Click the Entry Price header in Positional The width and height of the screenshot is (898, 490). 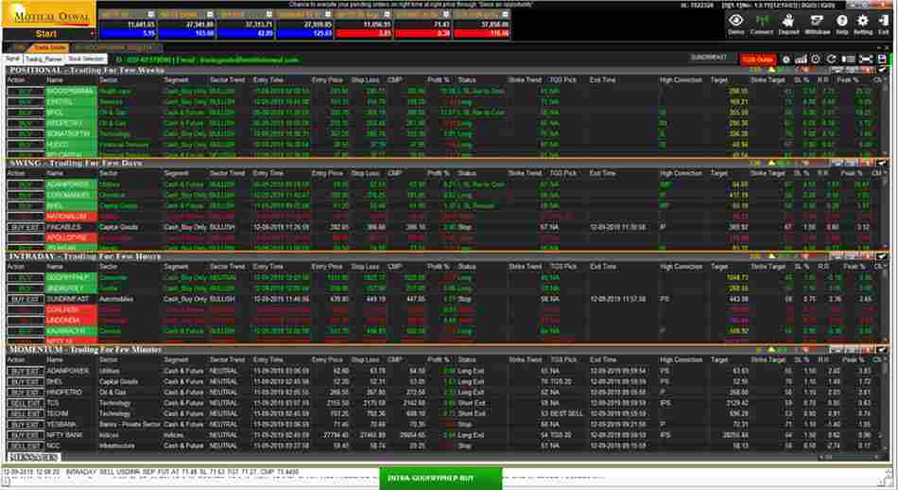pos(324,80)
